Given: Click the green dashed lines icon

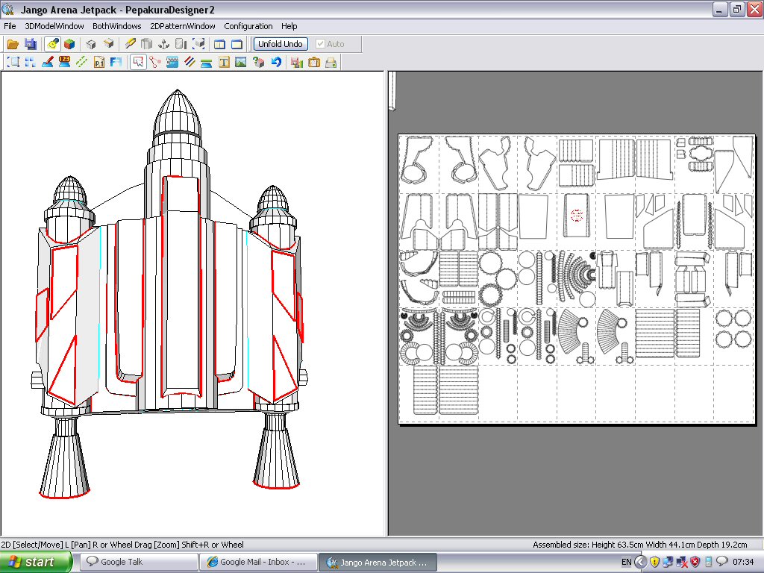Looking at the screenshot, I should click(x=81, y=62).
